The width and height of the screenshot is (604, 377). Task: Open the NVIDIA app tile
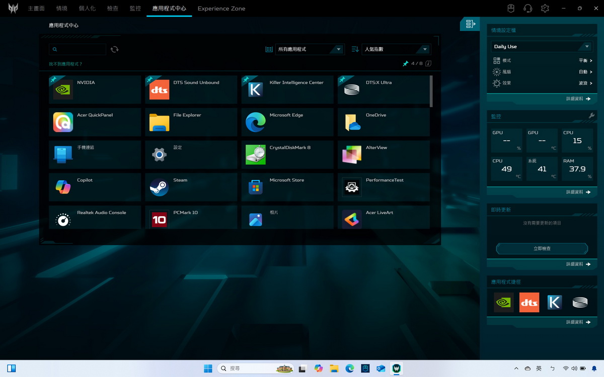point(95,89)
